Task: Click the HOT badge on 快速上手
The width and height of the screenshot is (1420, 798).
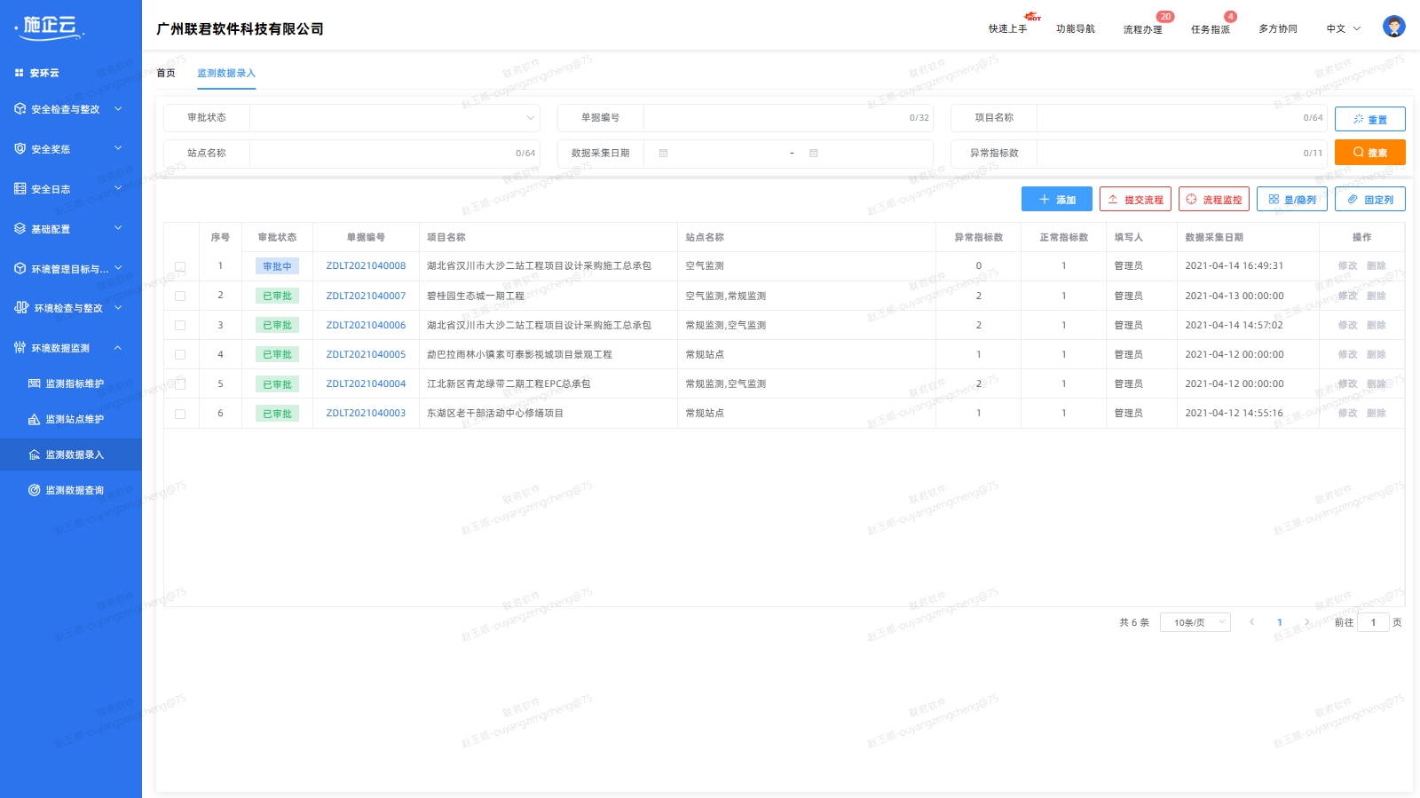Action: point(1032,17)
